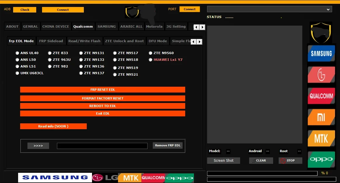This screenshot has height=183, width=340.
Task: Click the Screen Shot button
Action: 223,161
